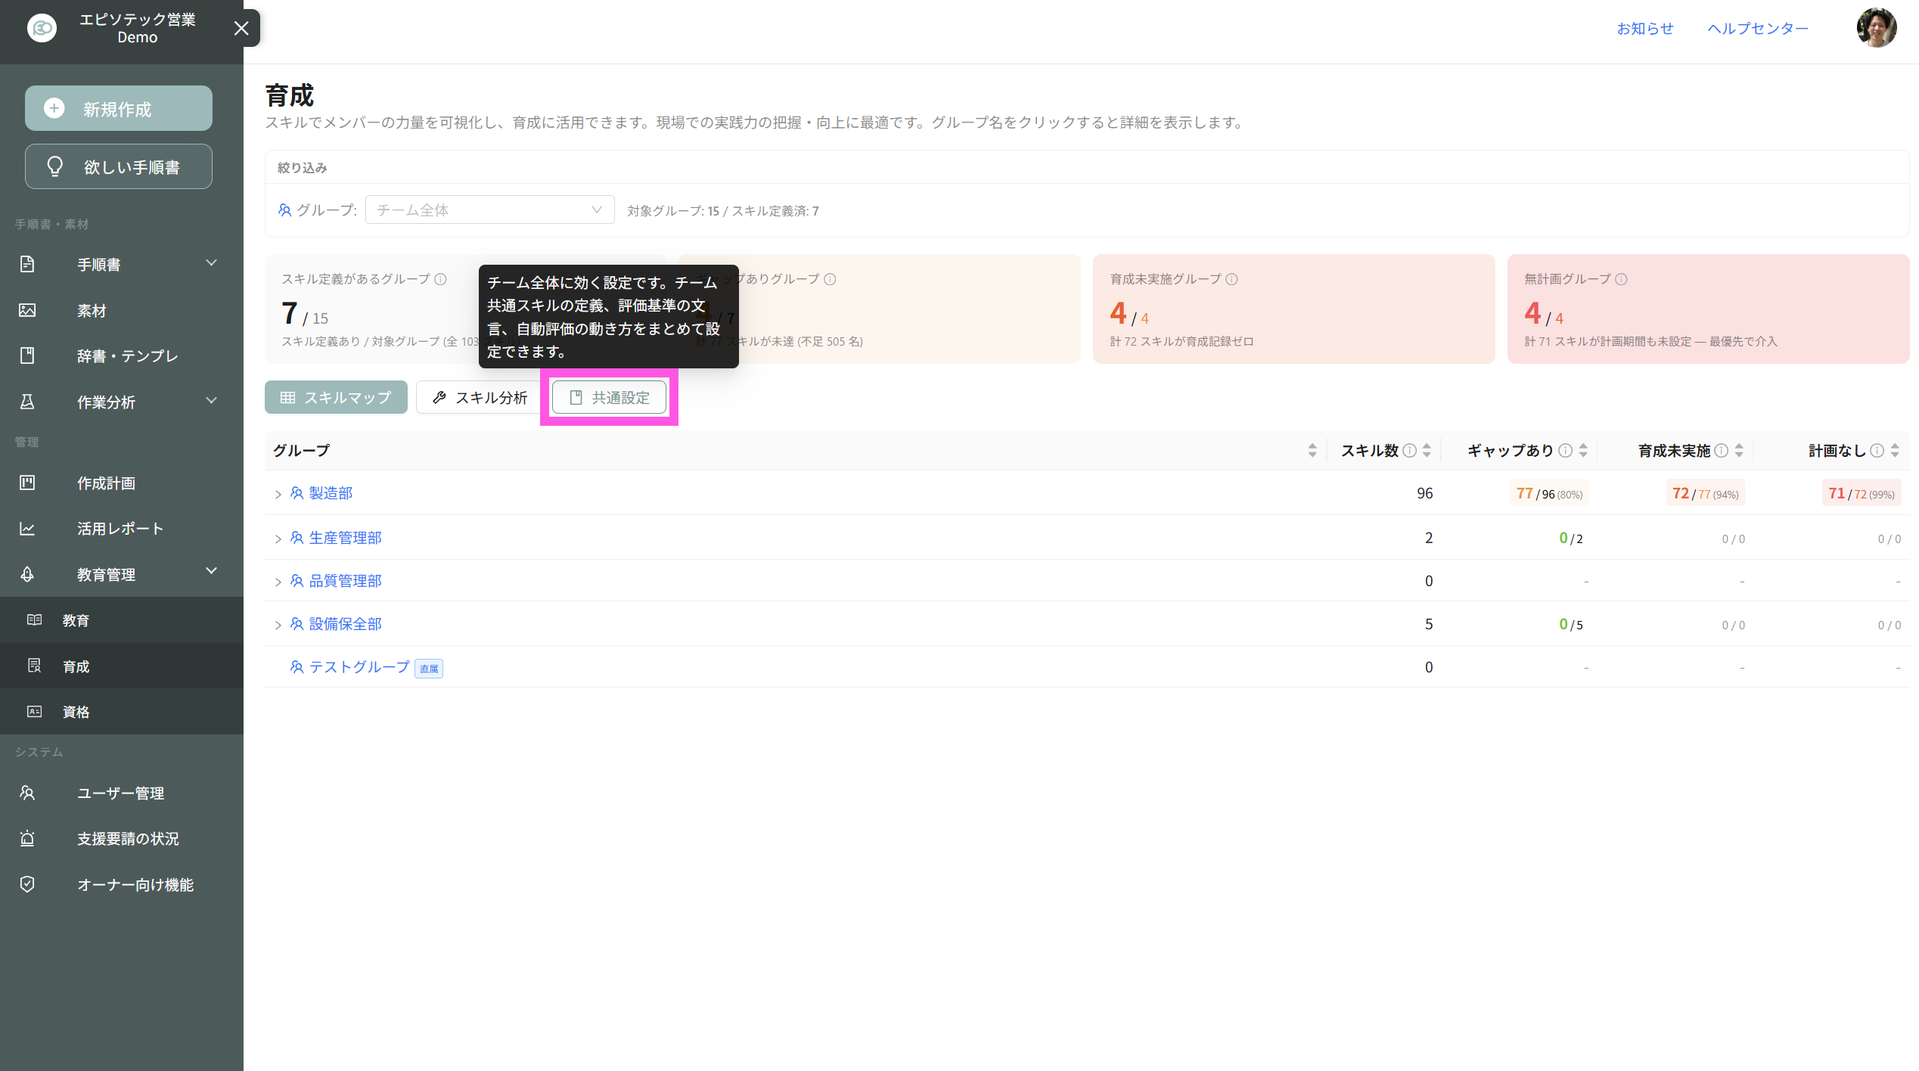Click the 素材 image icon in sidebar
The image size is (1919, 1071).
pyautogui.click(x=27, y=310)
